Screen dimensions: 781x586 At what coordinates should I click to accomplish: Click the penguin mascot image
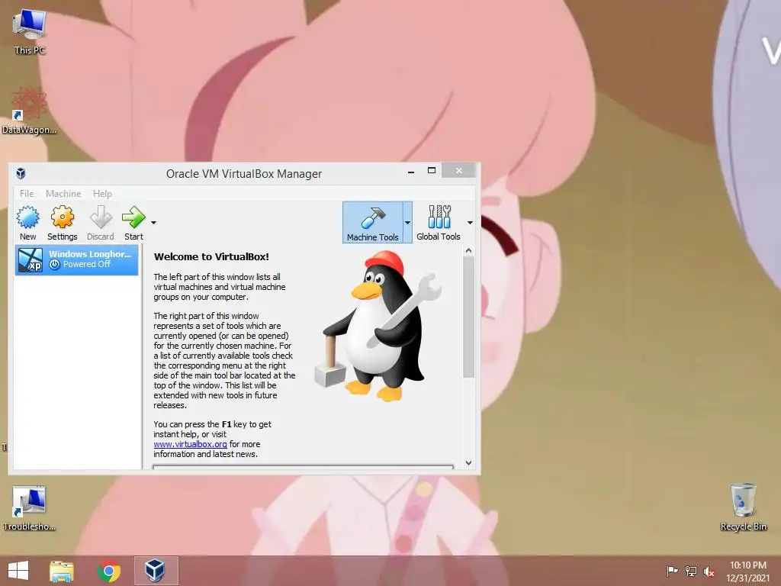378,327
